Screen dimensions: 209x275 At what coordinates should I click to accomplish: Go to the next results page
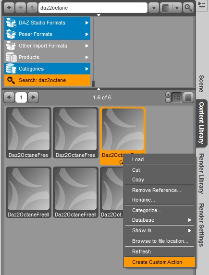(33, 97)
